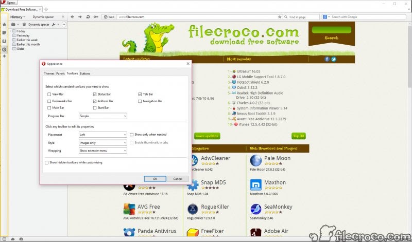
Task: Open the Style dropdown set to Images only
Action: pos(102,143)
